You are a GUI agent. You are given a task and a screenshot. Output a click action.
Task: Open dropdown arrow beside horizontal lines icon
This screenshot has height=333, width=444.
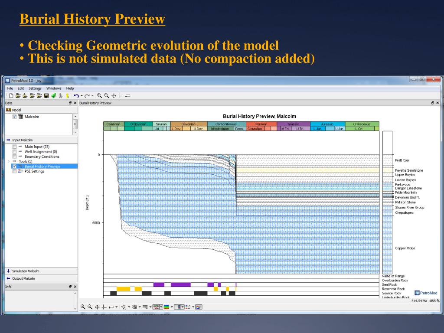pyautogui.click(x=150, y=307)
